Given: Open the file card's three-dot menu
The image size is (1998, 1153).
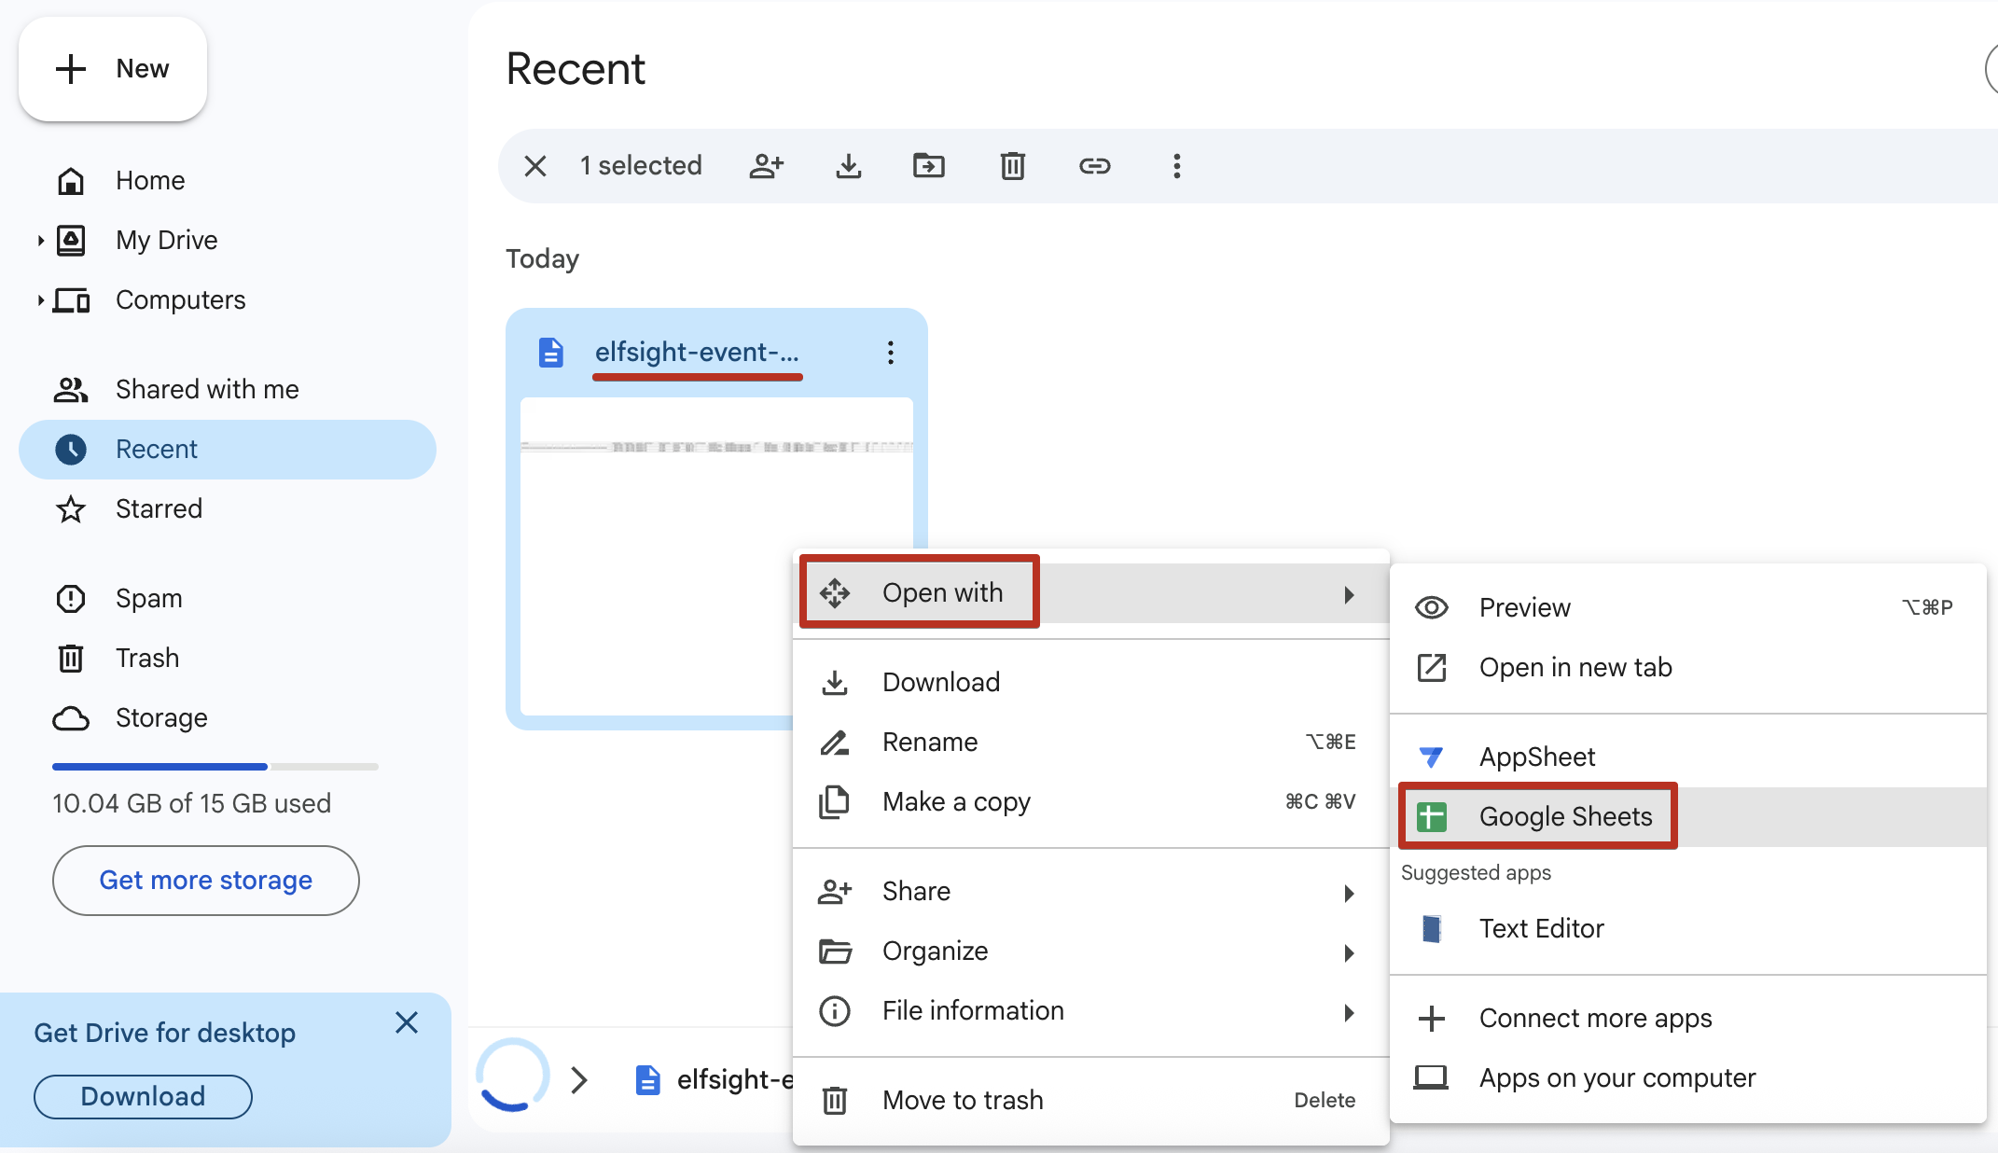Looking at the screenshot, I should pos(891,353).
